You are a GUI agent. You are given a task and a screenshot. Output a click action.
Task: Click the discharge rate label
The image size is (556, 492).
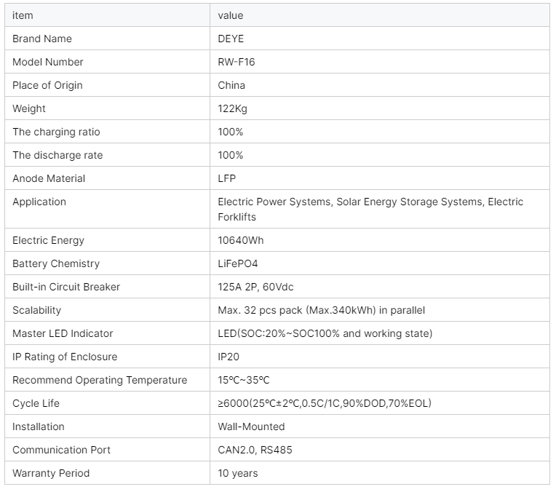click(x=57, y=155)
